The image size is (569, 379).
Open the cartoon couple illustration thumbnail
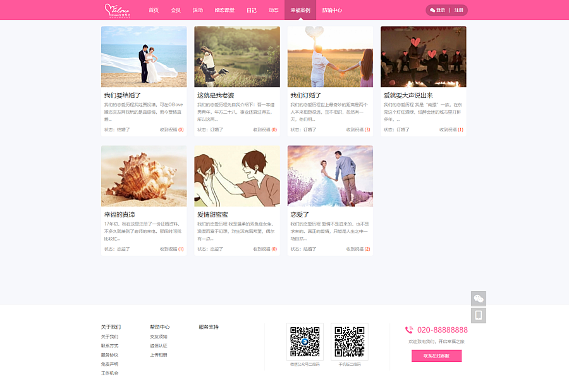coord(237,176)
